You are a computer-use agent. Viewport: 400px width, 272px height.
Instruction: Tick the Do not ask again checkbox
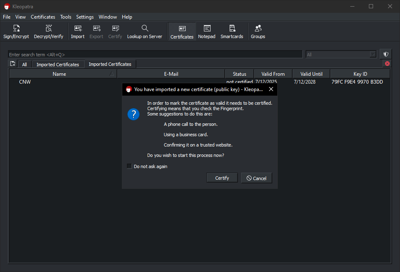click(129, 166)
